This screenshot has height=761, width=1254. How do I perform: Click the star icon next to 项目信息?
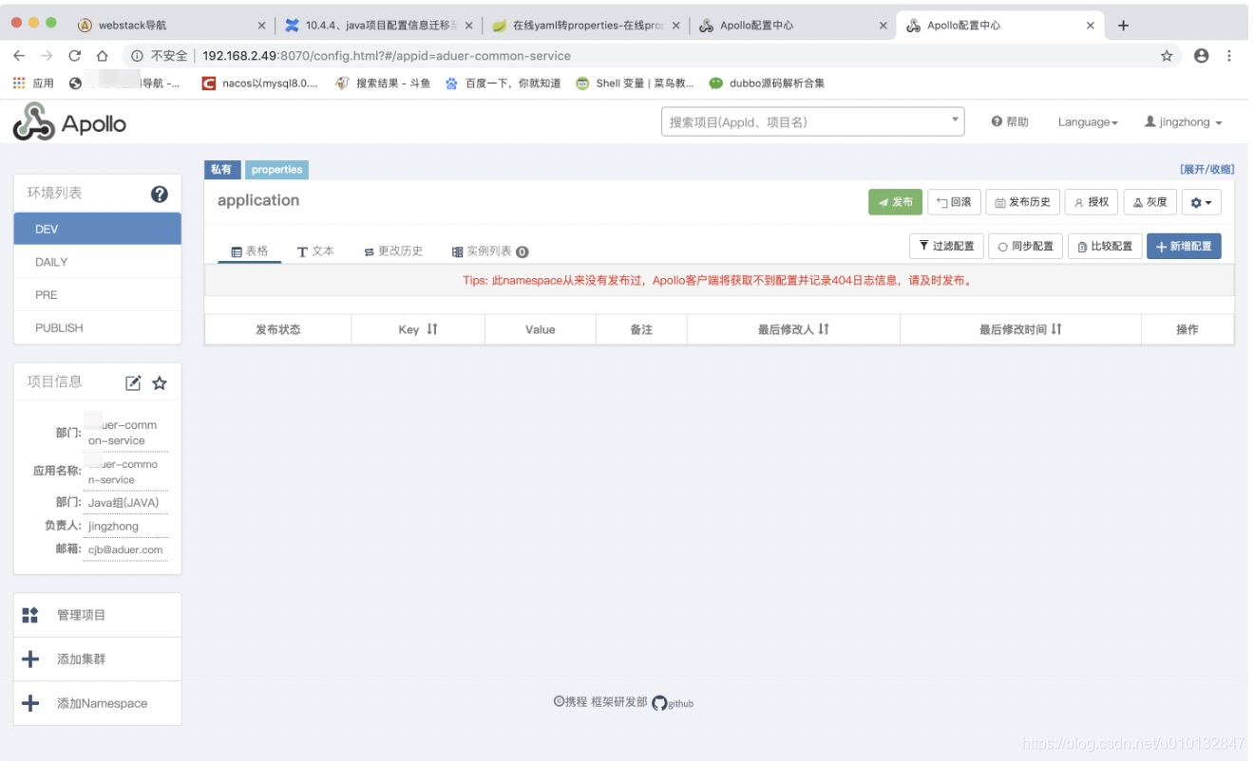click(160, 381)
